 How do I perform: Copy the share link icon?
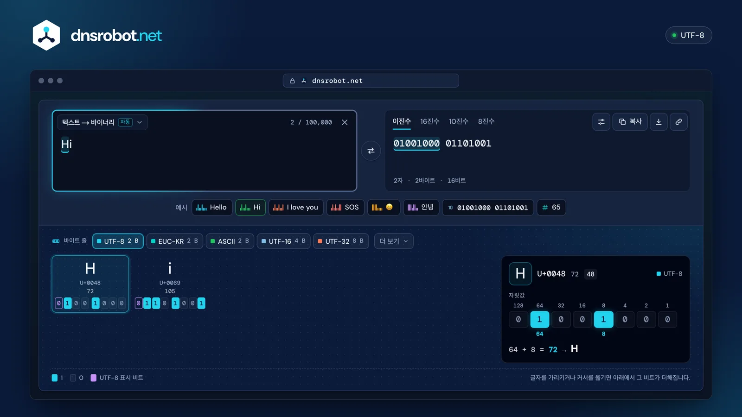click(678, 122)
